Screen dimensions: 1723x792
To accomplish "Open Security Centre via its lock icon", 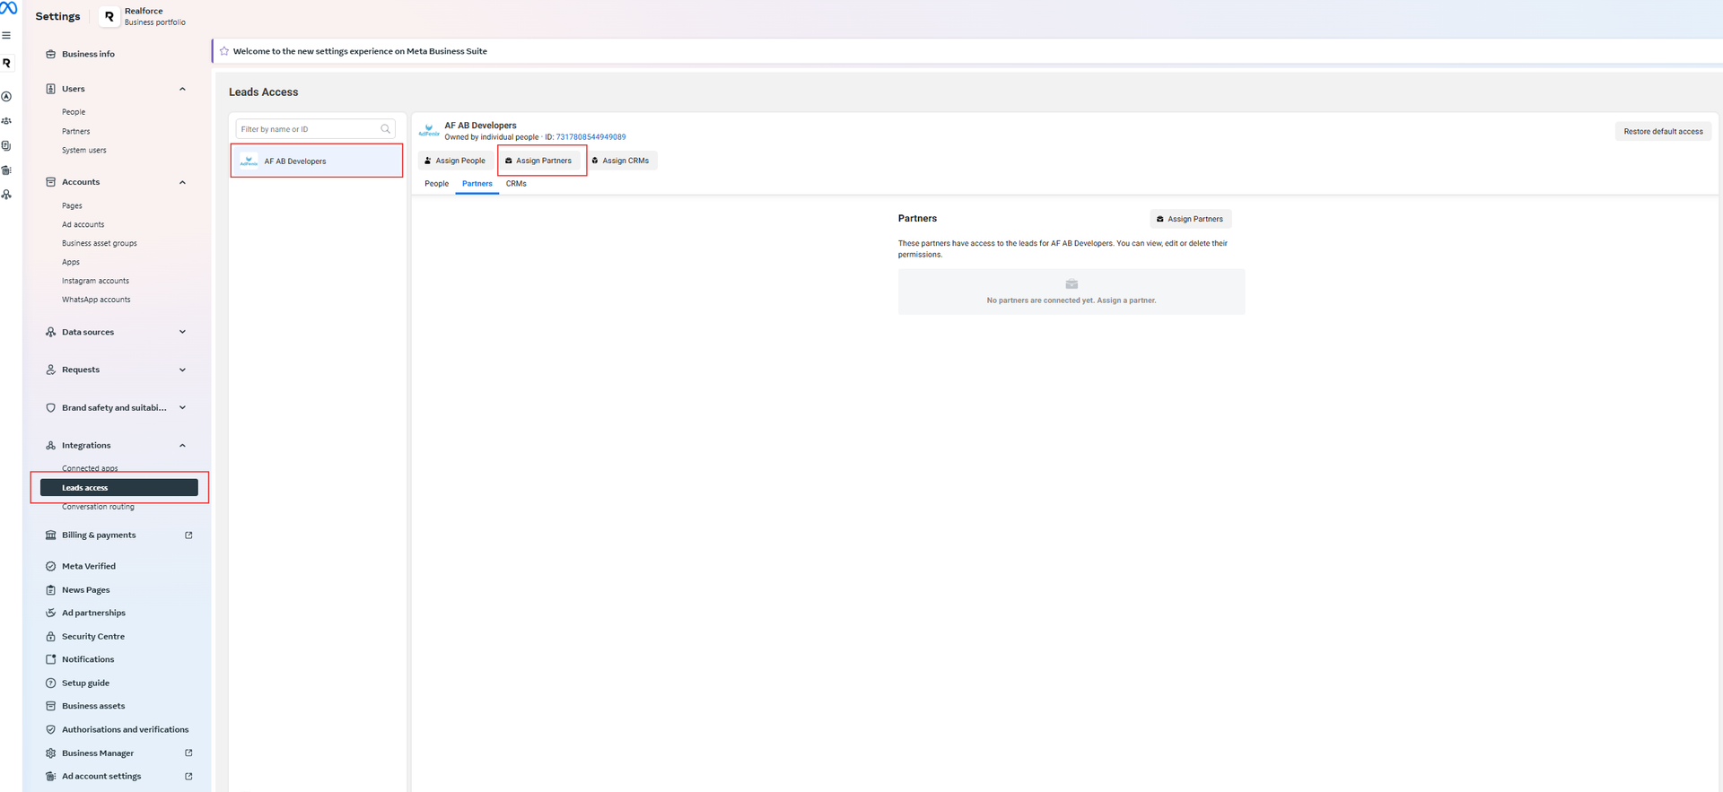I will [x=50, y=636].
